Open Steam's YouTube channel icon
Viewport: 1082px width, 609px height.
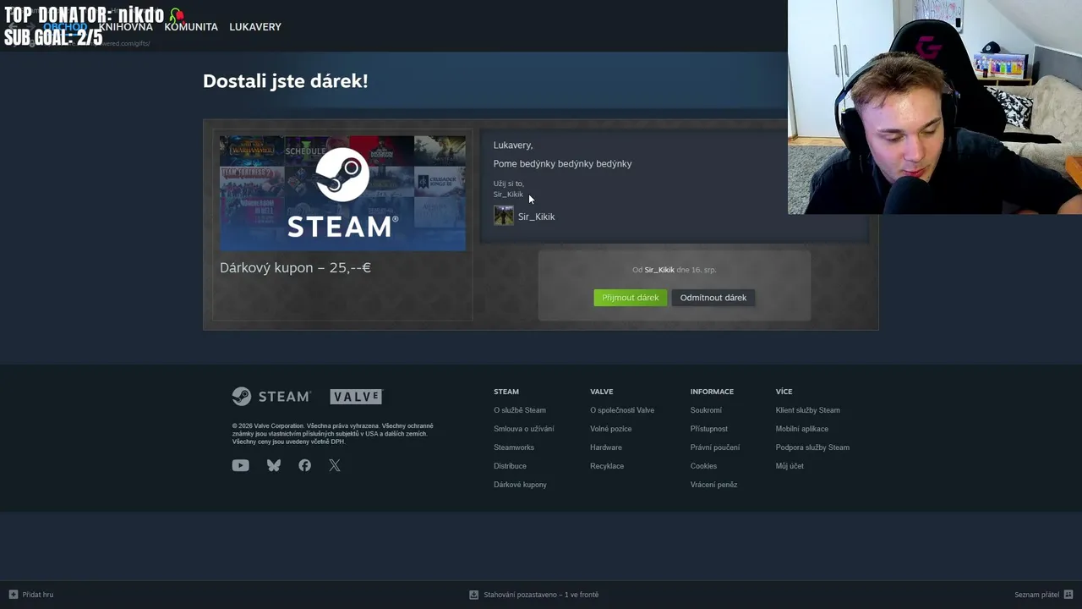pos(241,465)
